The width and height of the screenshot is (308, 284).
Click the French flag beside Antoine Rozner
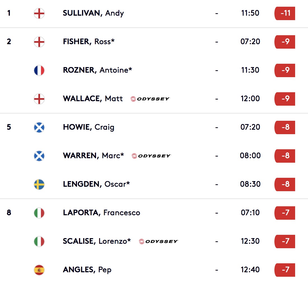click(39, 70)
